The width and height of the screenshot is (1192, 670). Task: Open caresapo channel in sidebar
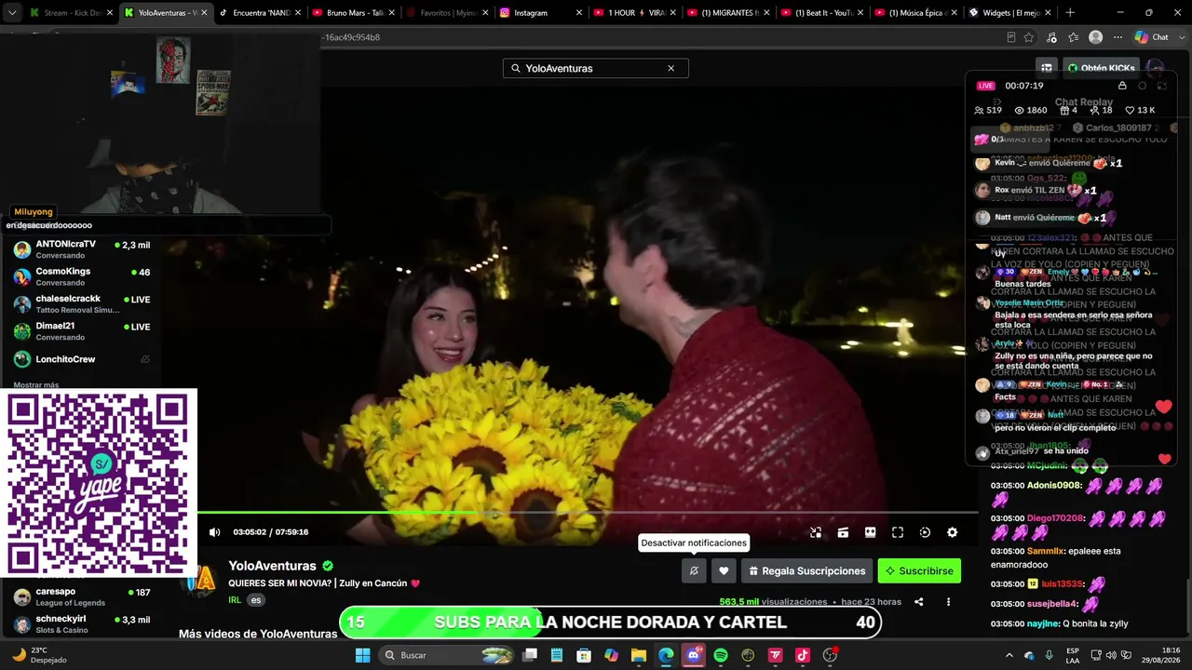coord(82,596)
